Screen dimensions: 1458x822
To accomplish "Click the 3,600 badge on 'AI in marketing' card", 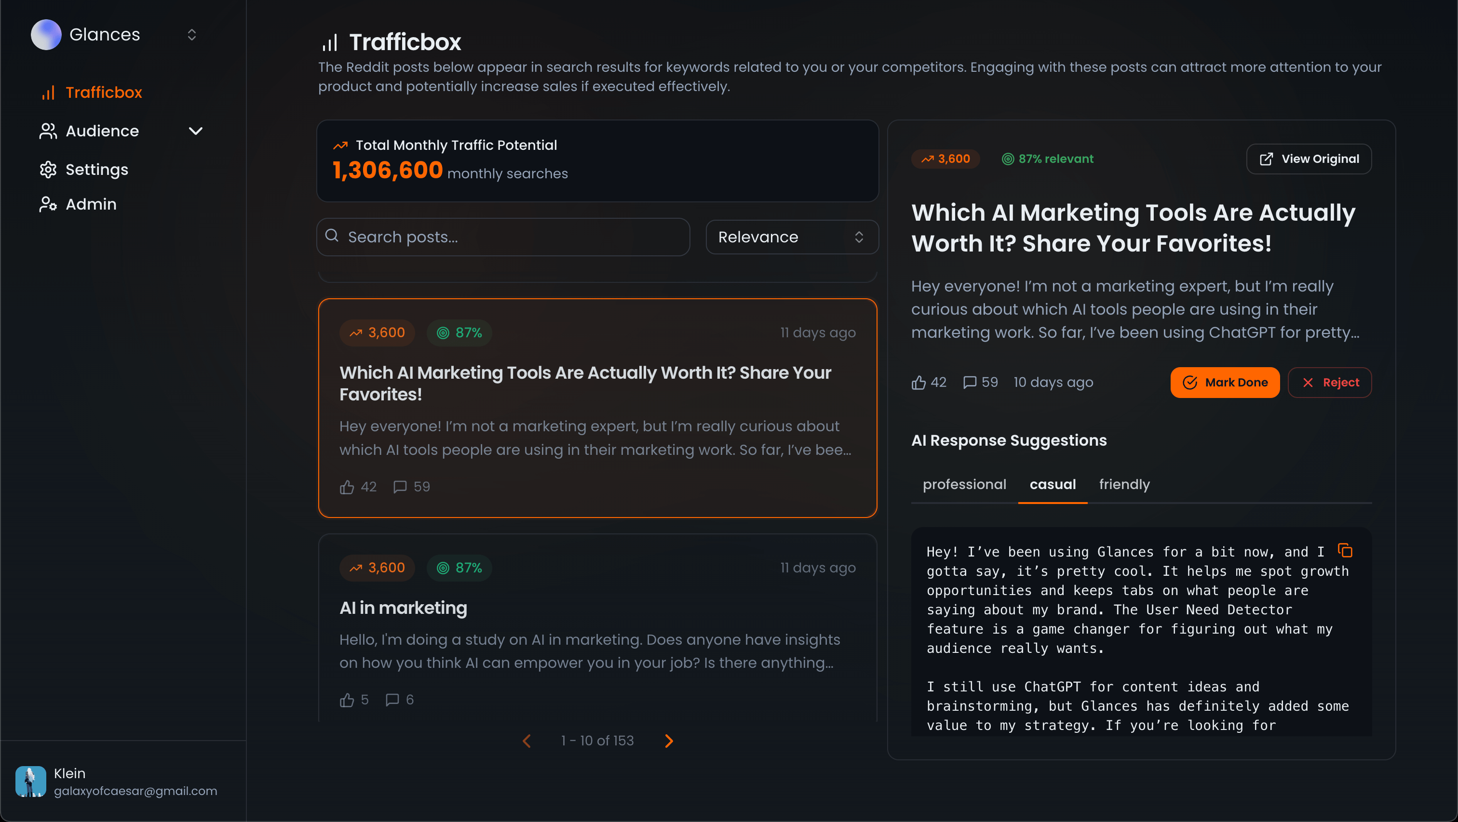I will tap(377, 568).
